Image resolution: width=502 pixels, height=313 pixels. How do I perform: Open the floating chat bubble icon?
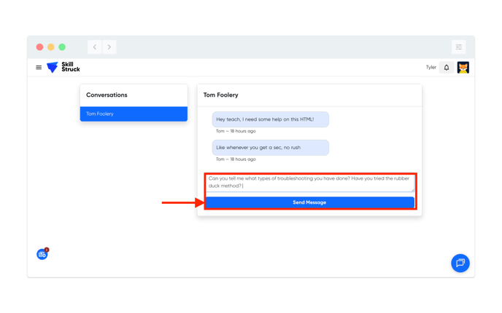tap(460, 263)
